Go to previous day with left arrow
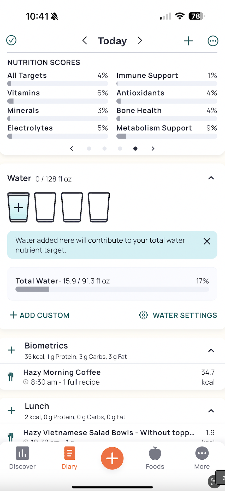Image resolution: width=225 pixels, height=491 pixels. point(85,41)
